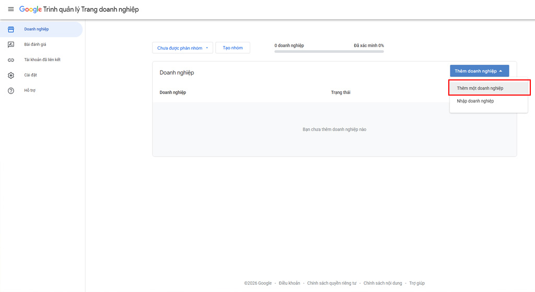The width and height of the screenshot is (535, 292).
Task: Expand the Chưa được phân nhóm dropdown
Action: click(182, 48)
